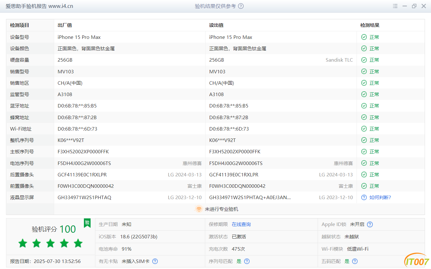Click green check icon in 设备颜色 row
This screenshot has width=431, height=269.
pyautogui.click(x=364, y=49)
